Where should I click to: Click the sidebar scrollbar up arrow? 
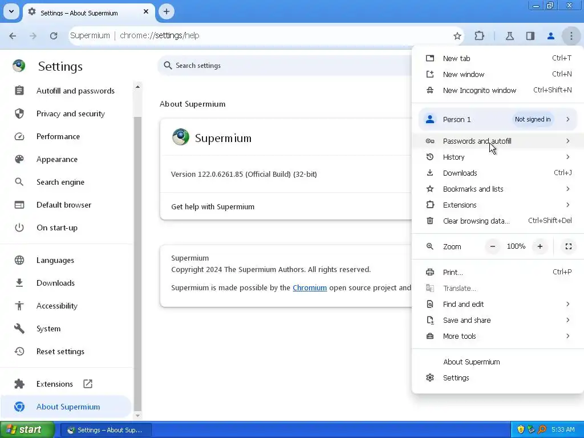138,87
